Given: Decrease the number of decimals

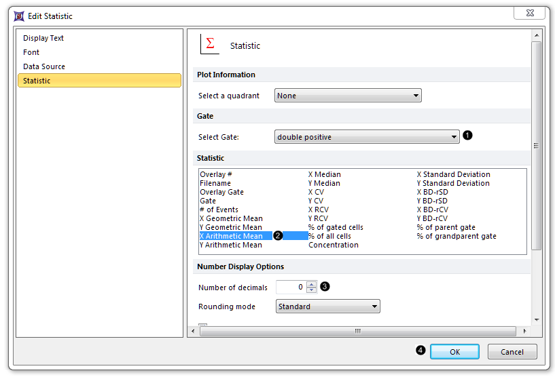Looking at the screenshot, I should [x=312, y=290].
